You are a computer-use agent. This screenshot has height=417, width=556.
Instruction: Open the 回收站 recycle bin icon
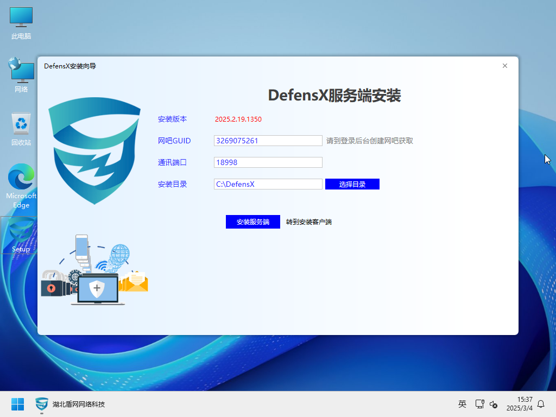[x=21, y=129]
